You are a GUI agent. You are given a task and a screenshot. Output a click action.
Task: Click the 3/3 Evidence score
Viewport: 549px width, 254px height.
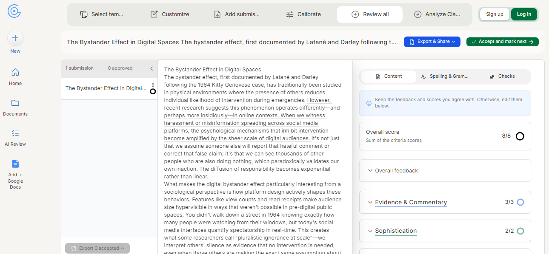(x=509, y=202)
